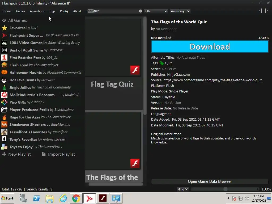This screenshot has width=272, height=204.
Task: Click the Flash Player taskbar icon
Action: click(103, 198)
